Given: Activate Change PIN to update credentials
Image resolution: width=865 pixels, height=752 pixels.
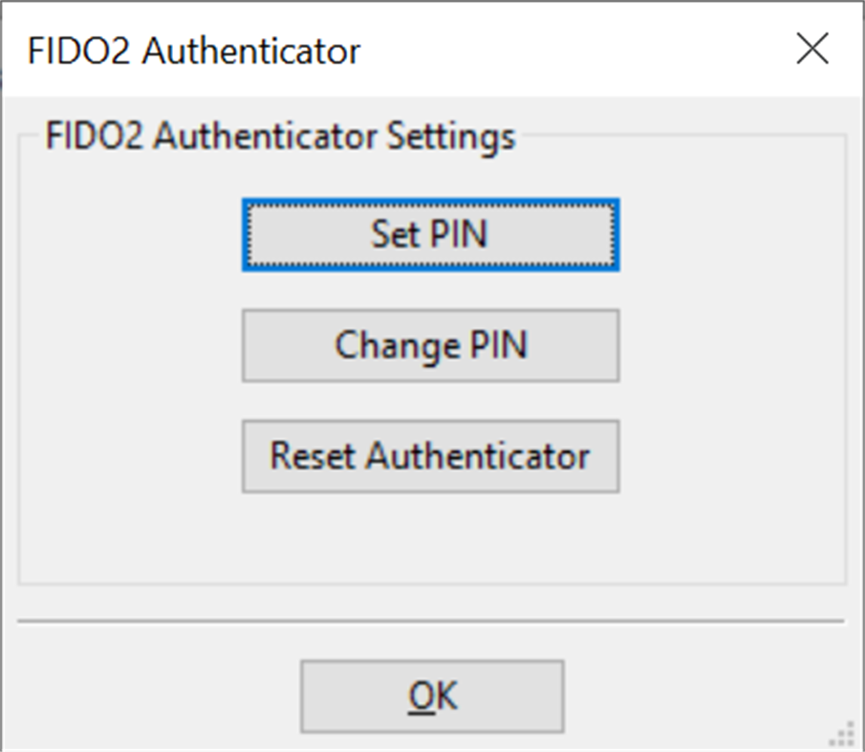Looking at the screenshot, I should click(432, 345).
